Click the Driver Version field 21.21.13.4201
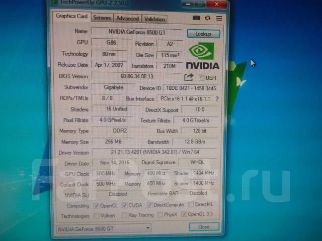The width and height of the screenshot is (322, 241). tap(155, 152)
